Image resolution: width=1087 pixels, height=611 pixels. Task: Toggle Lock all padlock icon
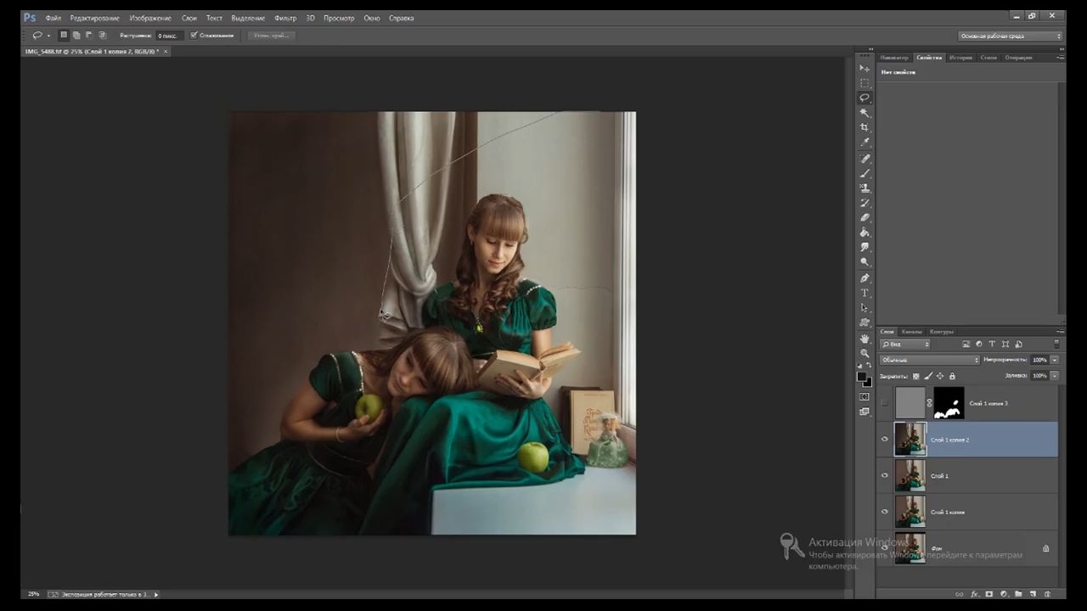click(x=952, y=376)
